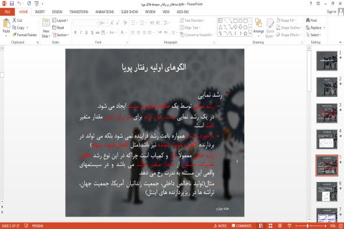Switch to Slide Sorter view
The height and width of the screenshot is (229, 344).
click(271, 226)
